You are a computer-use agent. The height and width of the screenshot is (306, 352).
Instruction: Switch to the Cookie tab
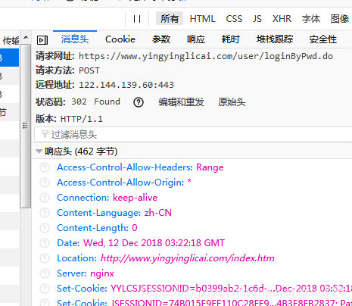[120, 39]
